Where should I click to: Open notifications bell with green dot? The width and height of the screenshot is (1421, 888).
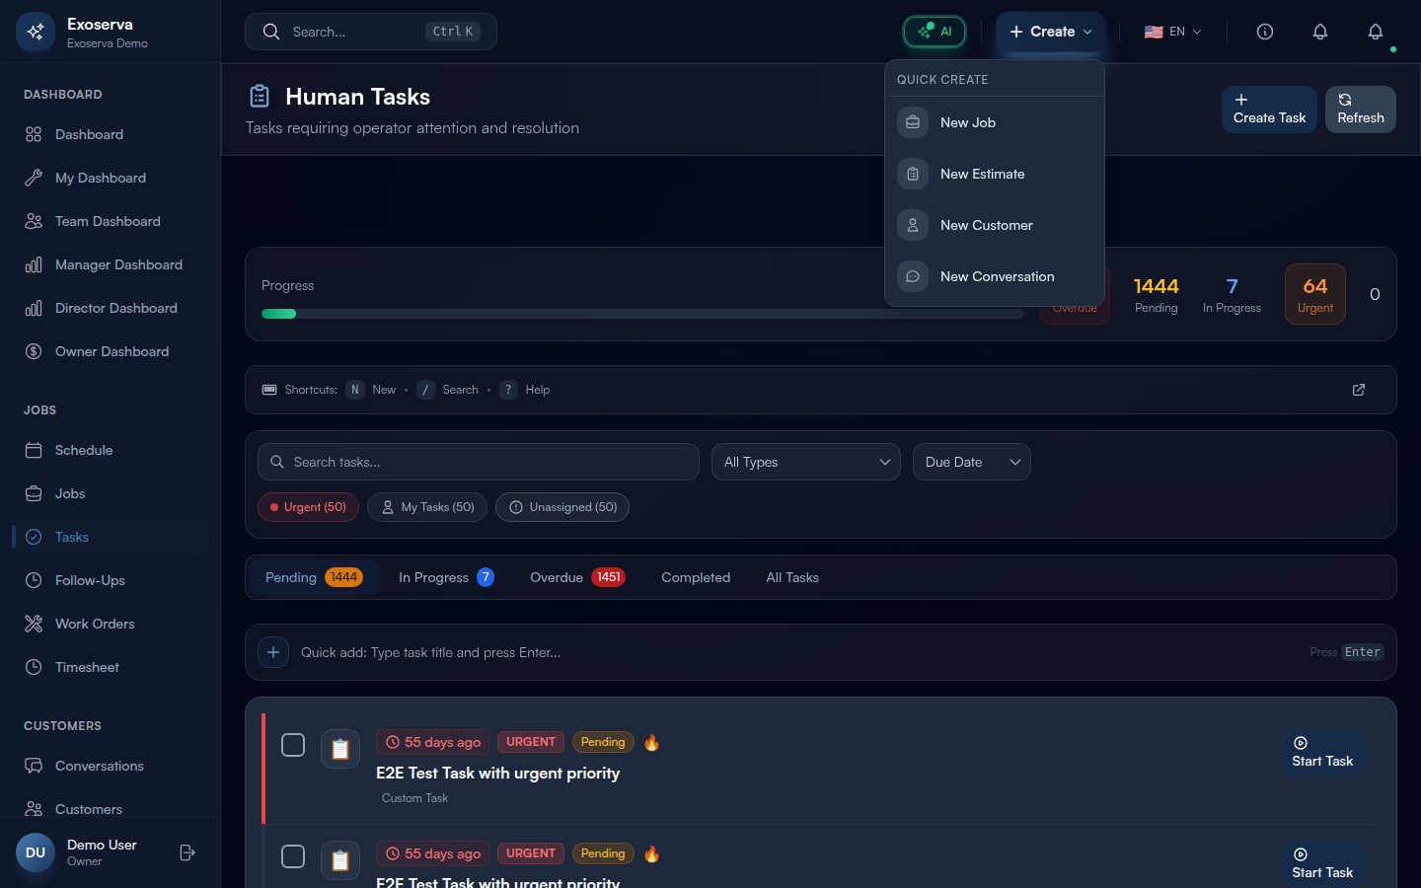[x=1375, y=32]
